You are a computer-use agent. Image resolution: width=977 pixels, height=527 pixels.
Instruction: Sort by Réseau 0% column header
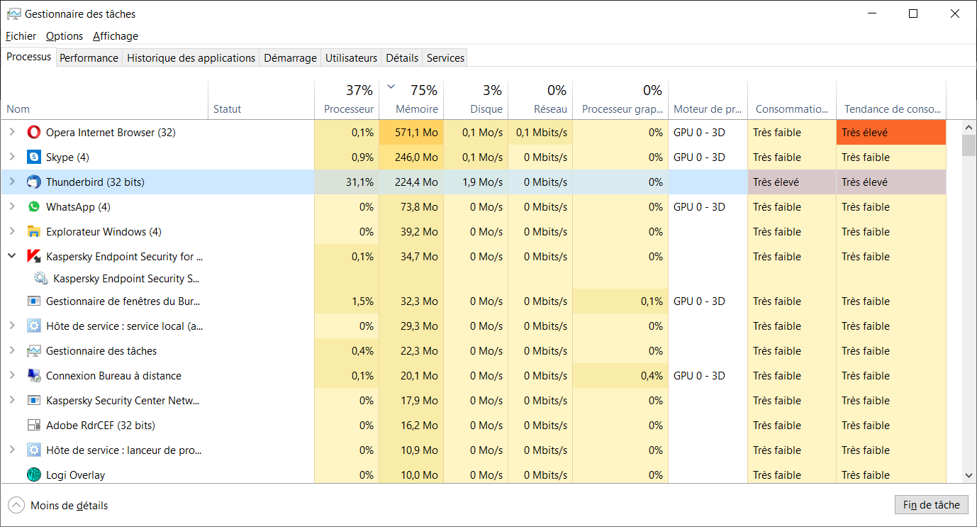(540, 100)
